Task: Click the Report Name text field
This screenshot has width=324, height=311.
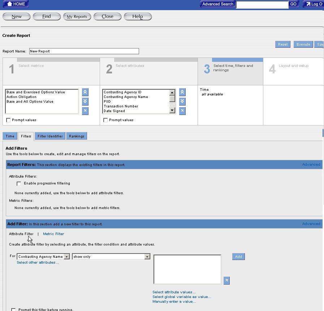Action: point(84,51)
